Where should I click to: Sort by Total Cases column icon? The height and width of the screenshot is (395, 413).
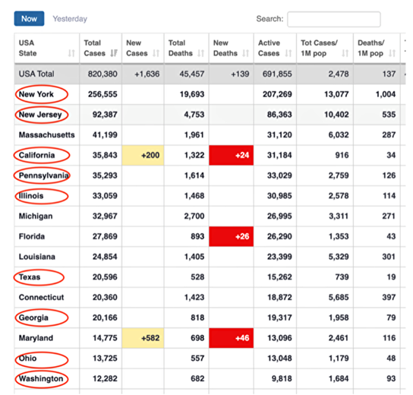(114, 53)
